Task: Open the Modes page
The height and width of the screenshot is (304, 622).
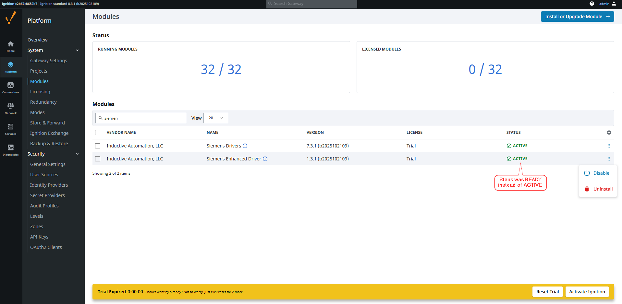Action: pyautogui.click(x=37, y=112)
